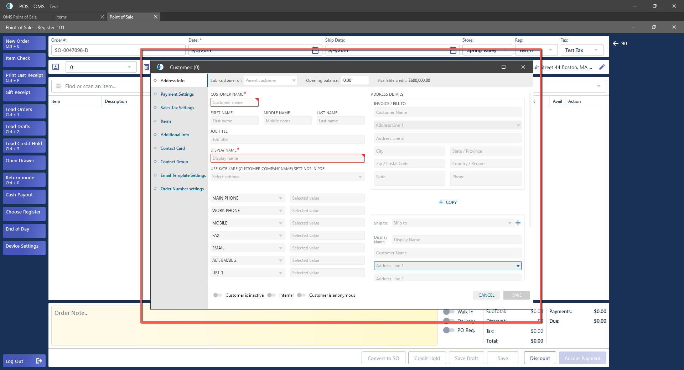Open the Payment Settings section
The width and height of the screenshot is (684, 370).
pyautogui.click(x=177, y=94)
